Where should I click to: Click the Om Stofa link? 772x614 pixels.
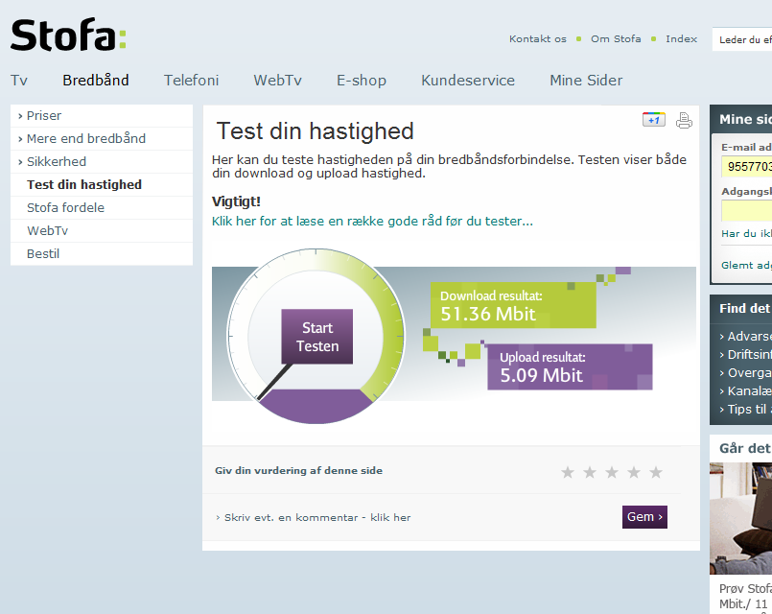tap(616, 39)
